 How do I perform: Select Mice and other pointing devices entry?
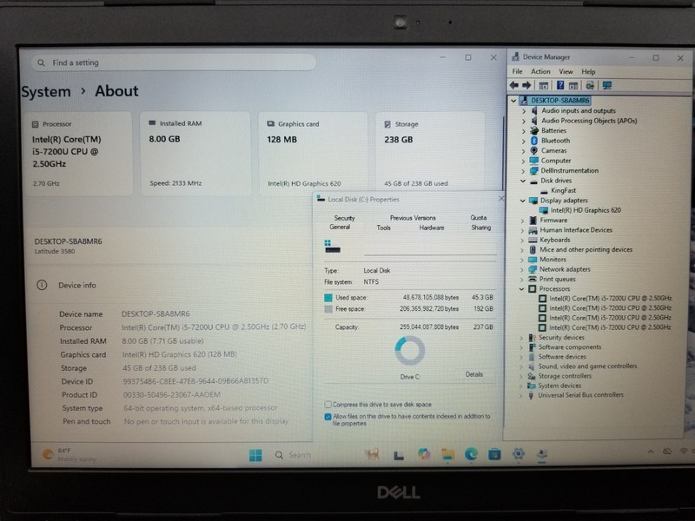(x=586, y=250)
